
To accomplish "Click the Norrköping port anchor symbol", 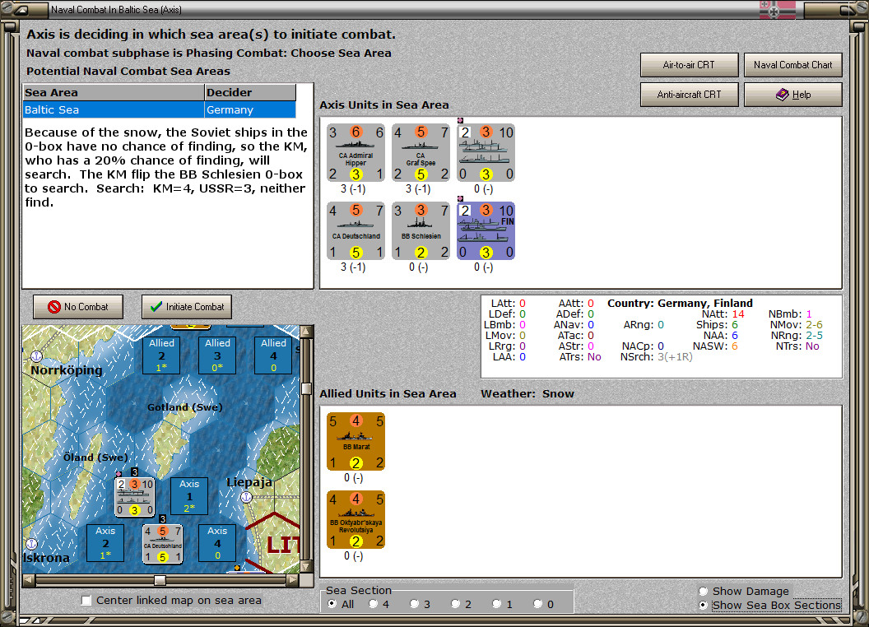I will [36, 356].
